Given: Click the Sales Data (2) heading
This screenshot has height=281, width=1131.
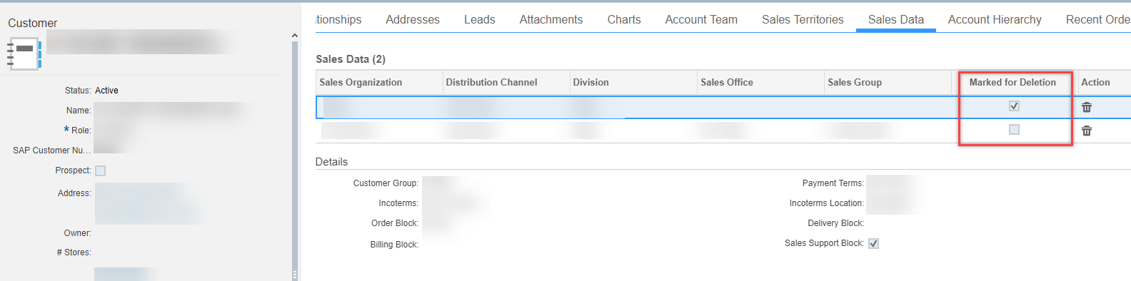Looking at the screenshot, I should tap(351, 58).
